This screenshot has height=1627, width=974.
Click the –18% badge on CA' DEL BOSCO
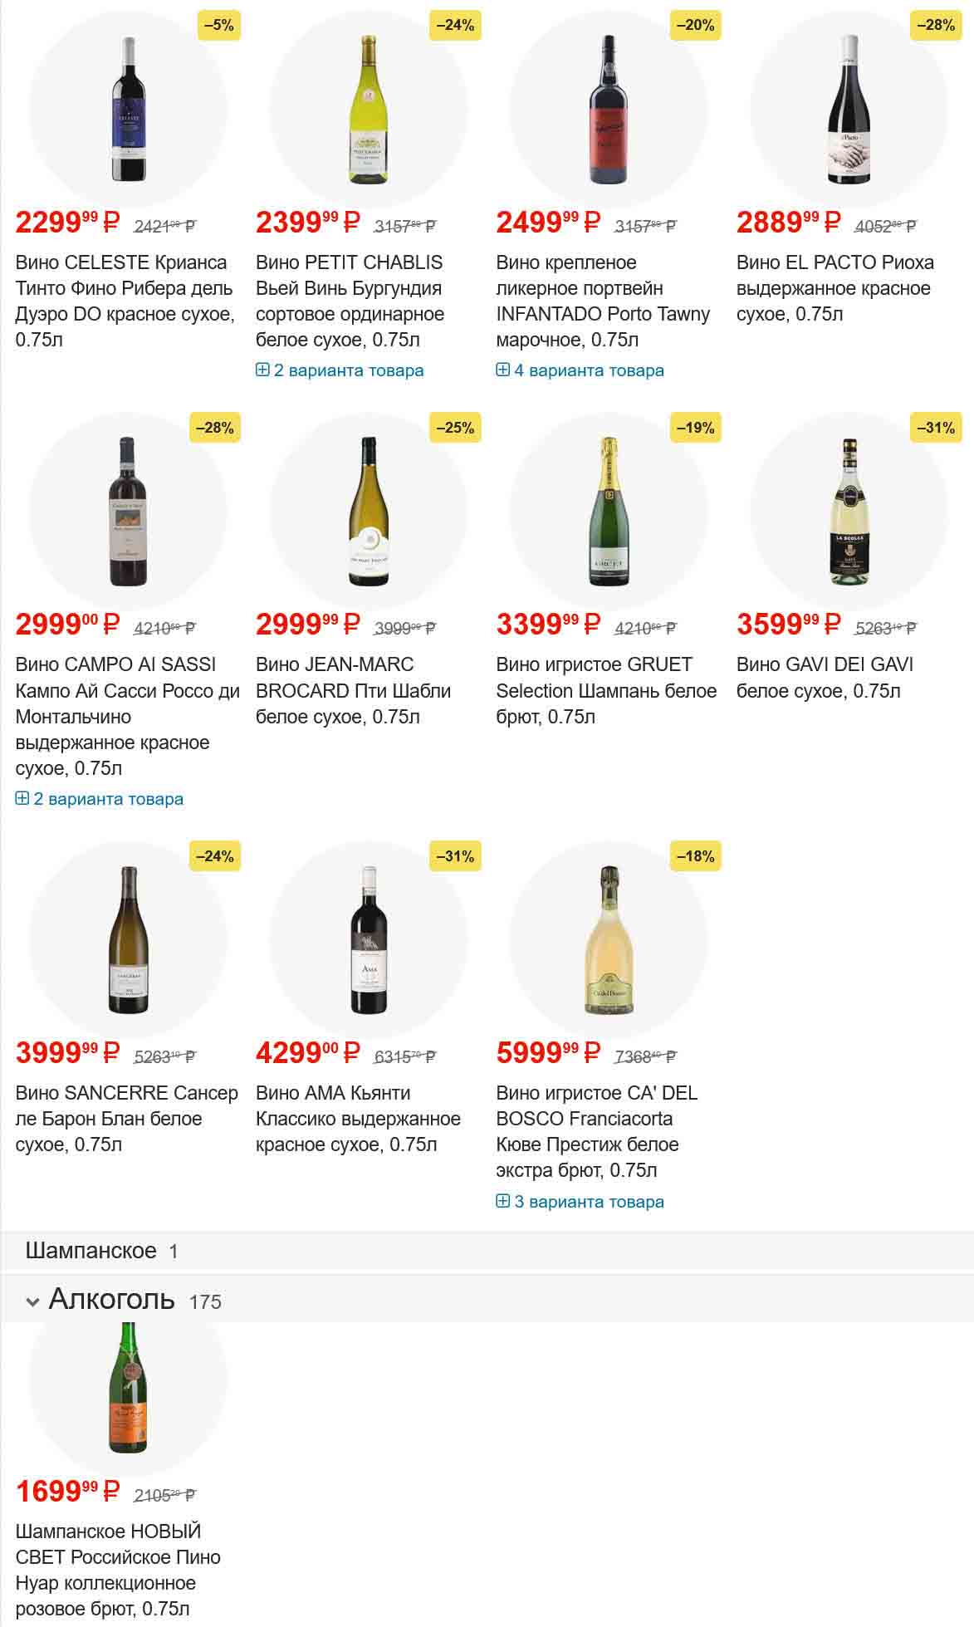coord(695,856)
